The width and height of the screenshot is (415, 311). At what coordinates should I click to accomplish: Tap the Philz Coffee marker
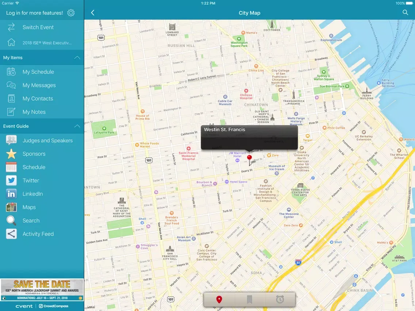tap(324, 128)
